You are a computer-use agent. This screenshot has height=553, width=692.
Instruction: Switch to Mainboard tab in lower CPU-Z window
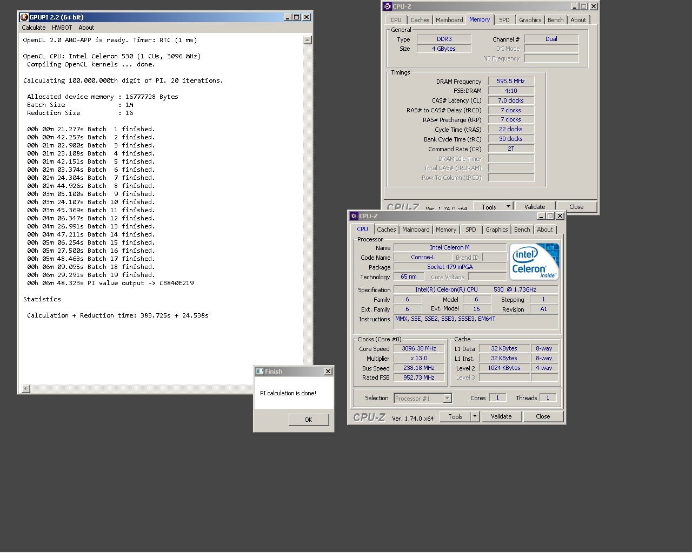(x=416, y=230)
